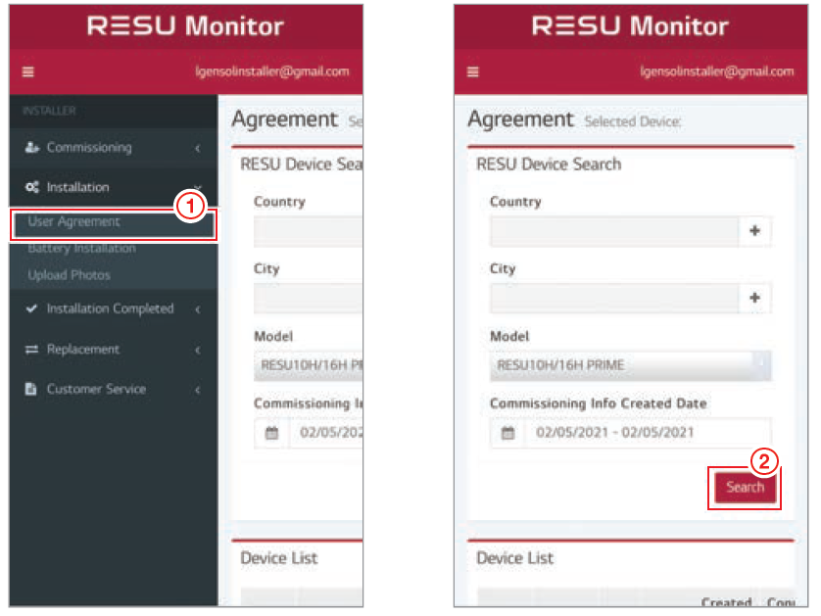Select User Agreement in the sidebar
The image size is (821, 616).
coord(74,222)
